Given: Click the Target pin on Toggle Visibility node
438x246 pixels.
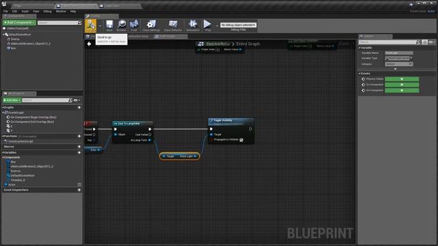Looking at the screenshot, I should [211, 135].
